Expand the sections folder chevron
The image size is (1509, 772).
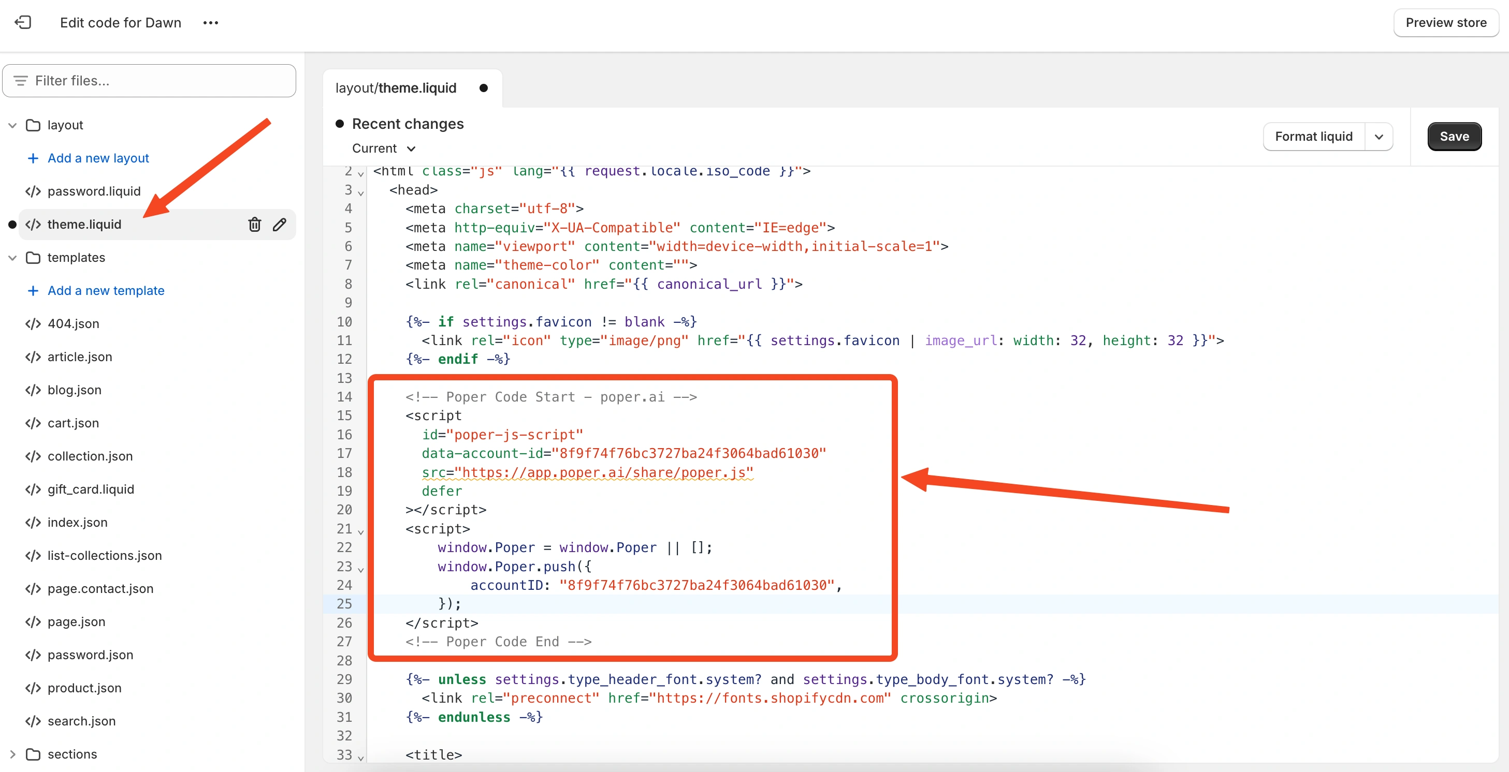tap(12, 754)
